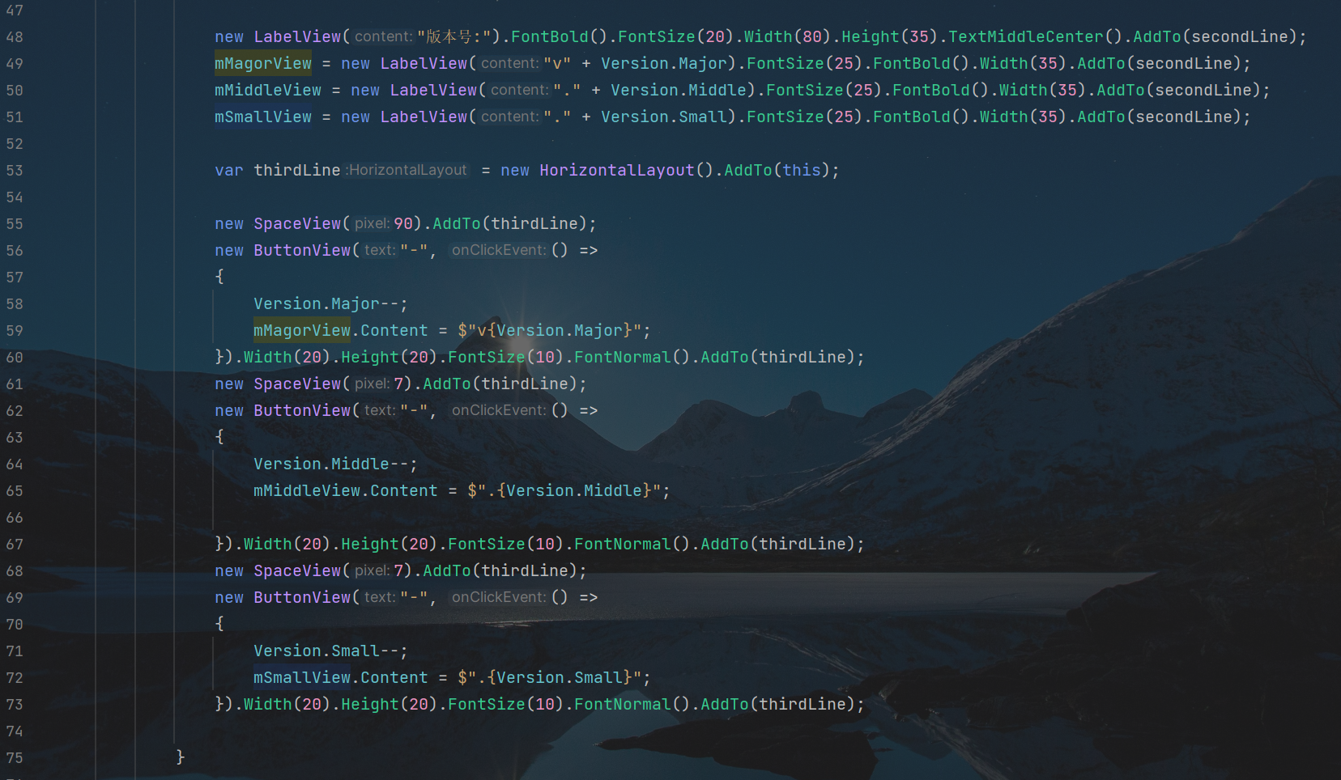Click Height(35) on line 48
The image size is (1341, 780).
click(890, 36)
